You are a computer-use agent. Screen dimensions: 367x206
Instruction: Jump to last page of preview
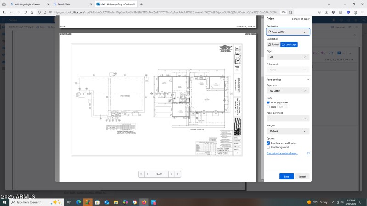coord(178,174)
